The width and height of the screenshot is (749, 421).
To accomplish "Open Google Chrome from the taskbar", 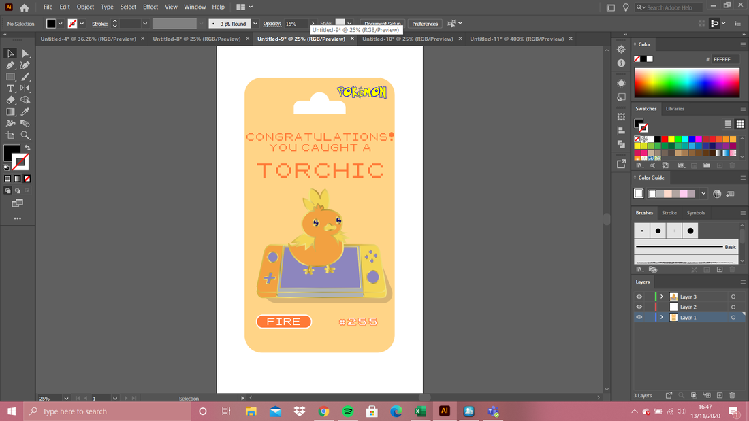I will pyautogui.click(x=323, y=411).
